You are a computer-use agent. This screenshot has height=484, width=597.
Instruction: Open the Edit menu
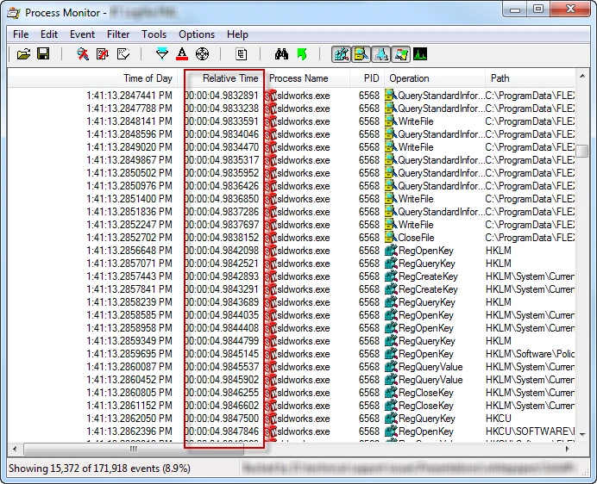(x=49, y=34)
